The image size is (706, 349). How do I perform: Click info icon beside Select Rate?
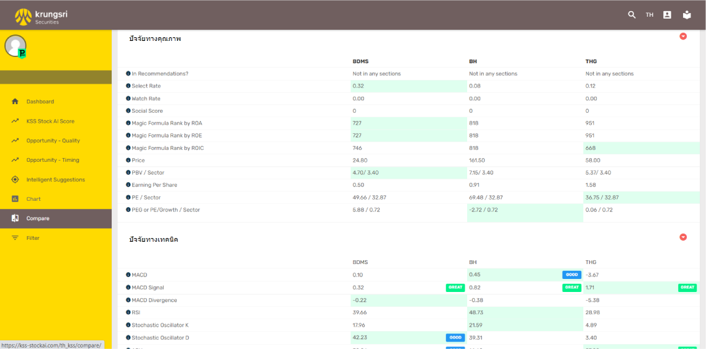128,86
